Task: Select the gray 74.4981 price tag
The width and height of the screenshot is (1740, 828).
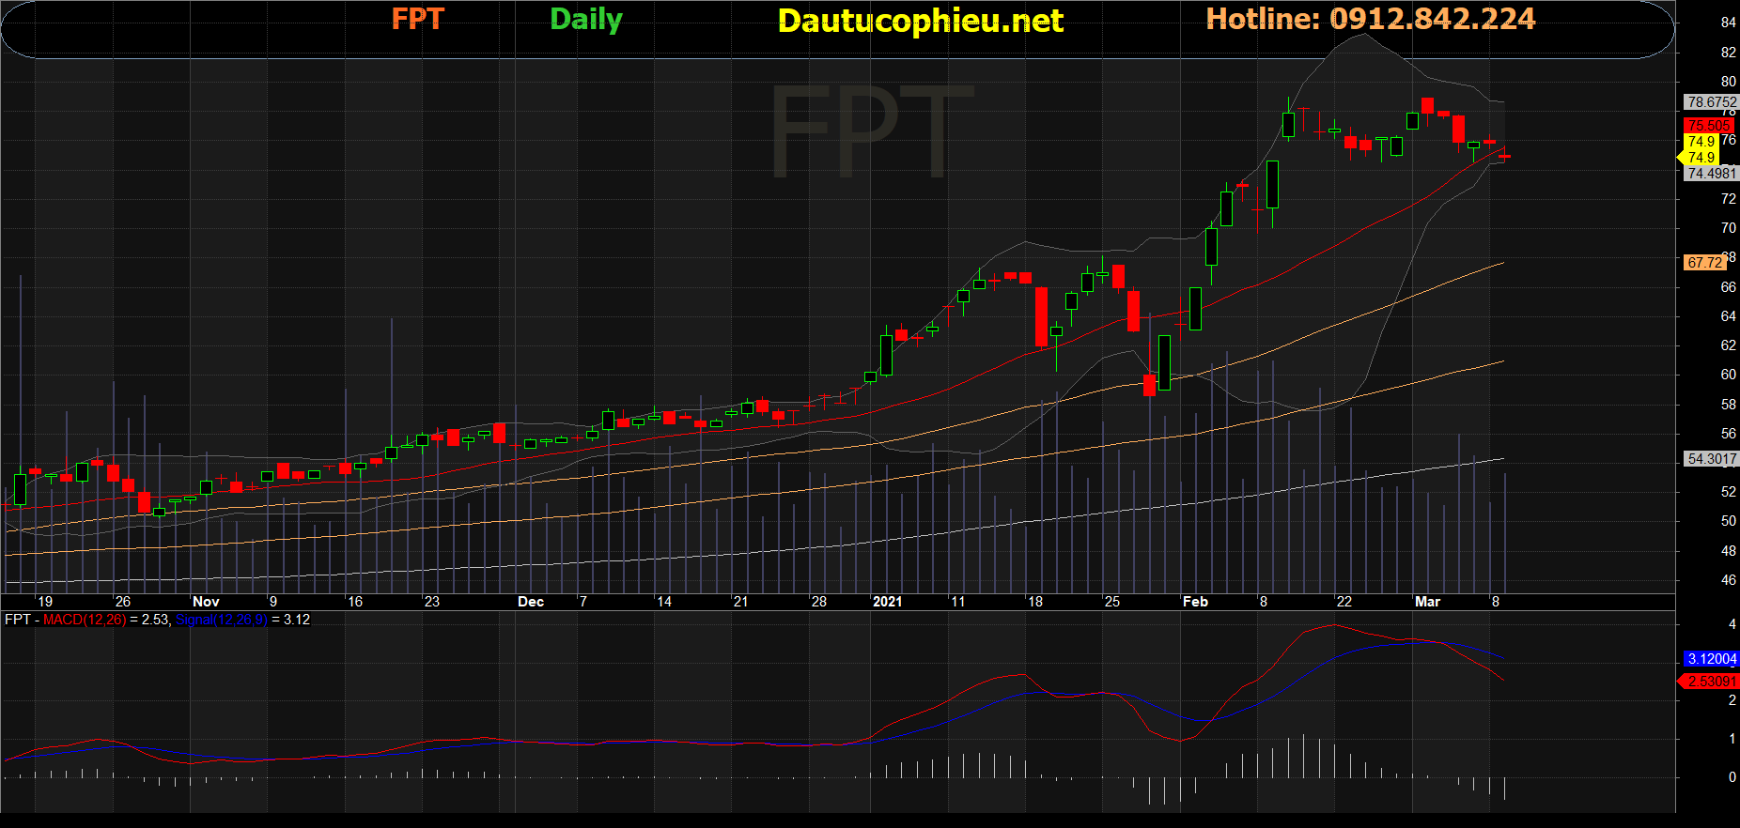Action: pos(1712,173)
